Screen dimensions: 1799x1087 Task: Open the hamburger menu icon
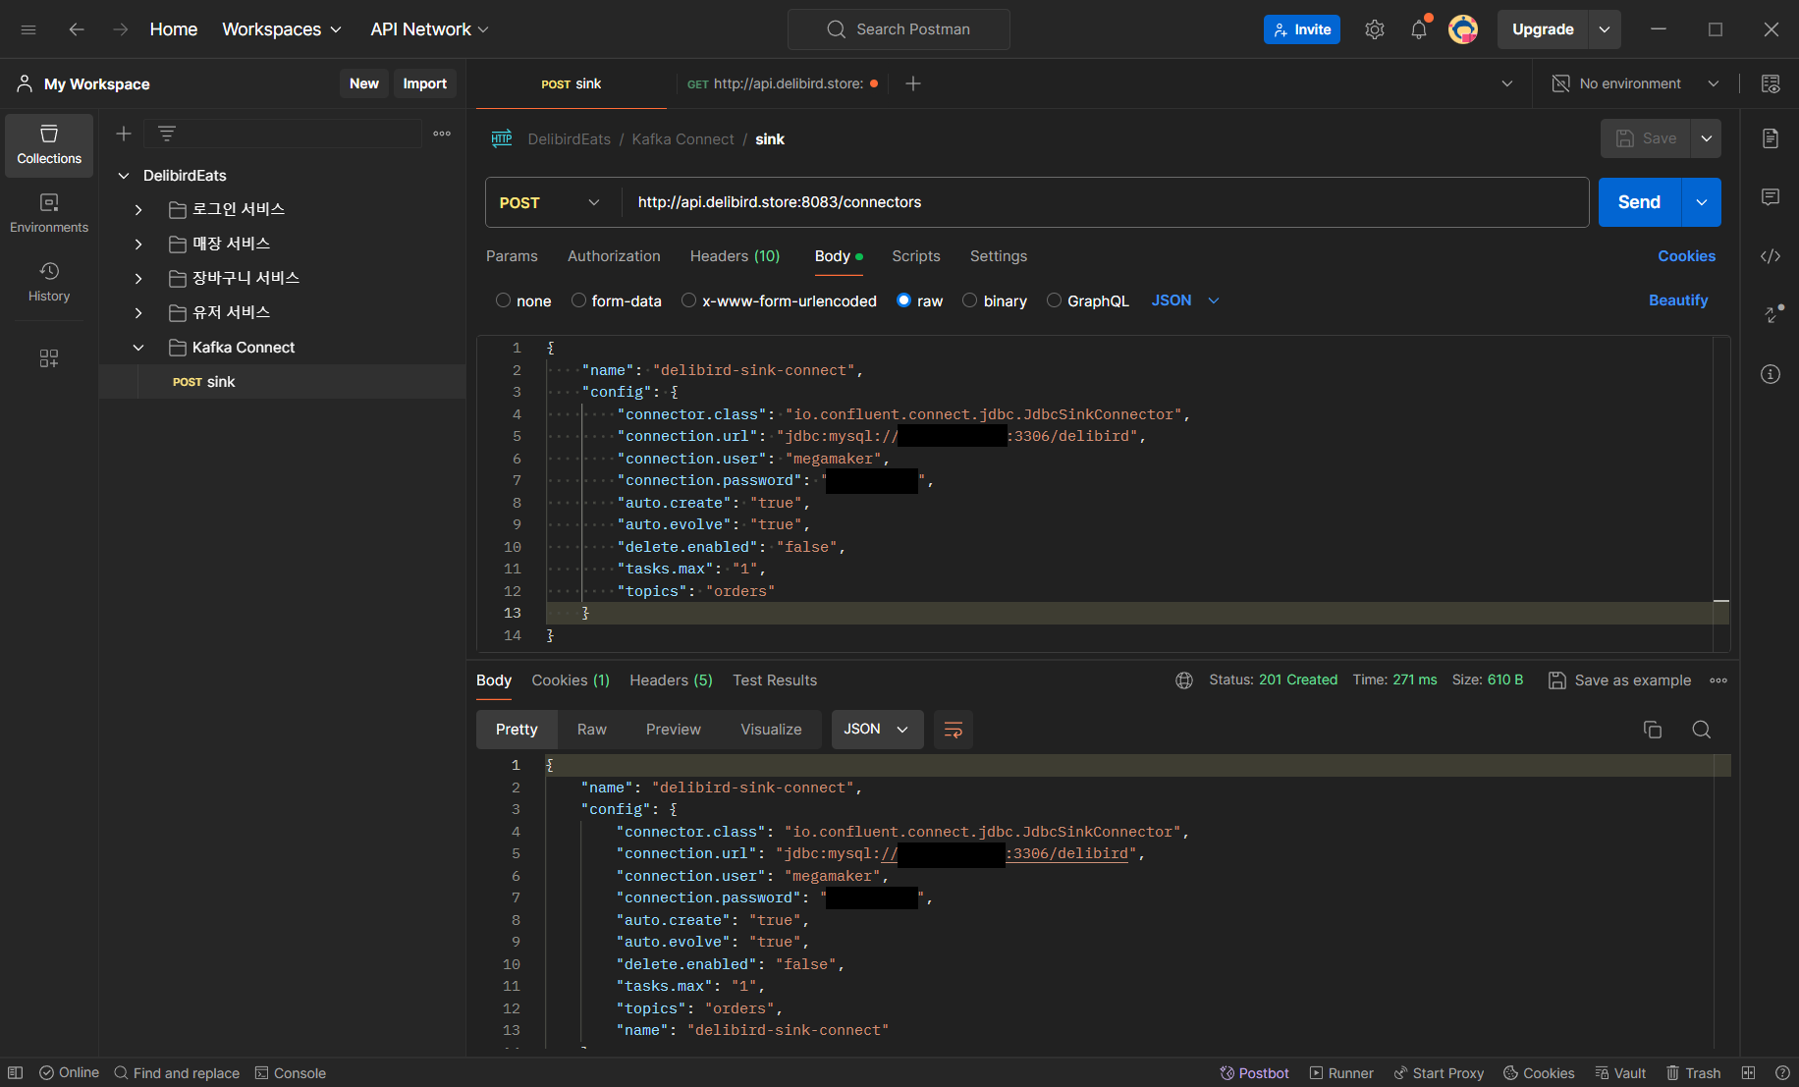click(28, 29)
